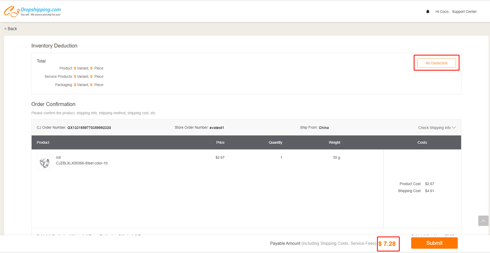Click the $7.28 payable amount
This screenshot has height=253, width=490.
[387, 244]
